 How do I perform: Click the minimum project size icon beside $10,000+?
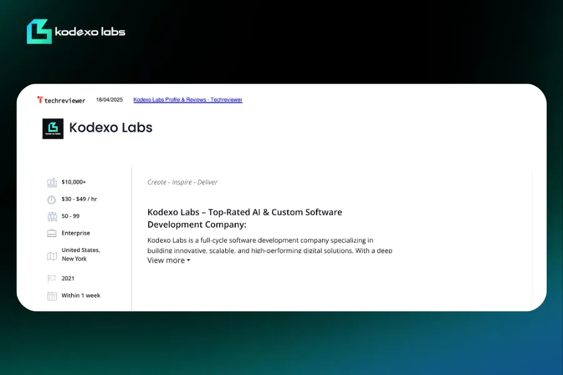point(52,182)
